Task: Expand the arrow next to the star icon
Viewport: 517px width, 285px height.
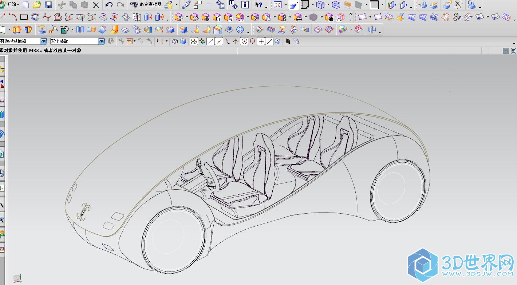Action: click(177, 5)
